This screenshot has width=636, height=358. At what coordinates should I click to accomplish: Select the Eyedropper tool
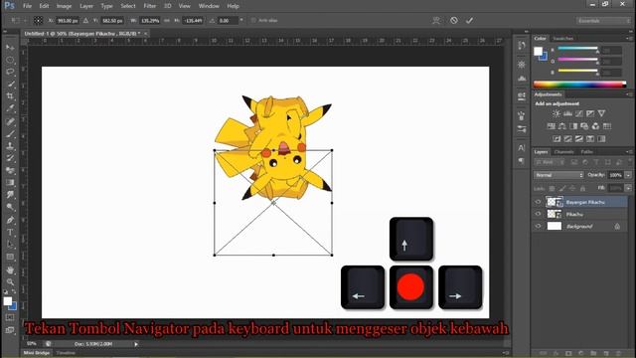(x=10, y=108)
